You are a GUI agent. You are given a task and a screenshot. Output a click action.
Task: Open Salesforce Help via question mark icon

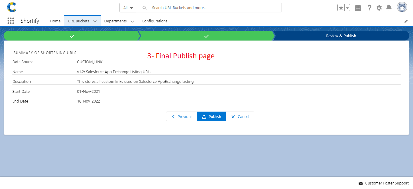[369, 8]
